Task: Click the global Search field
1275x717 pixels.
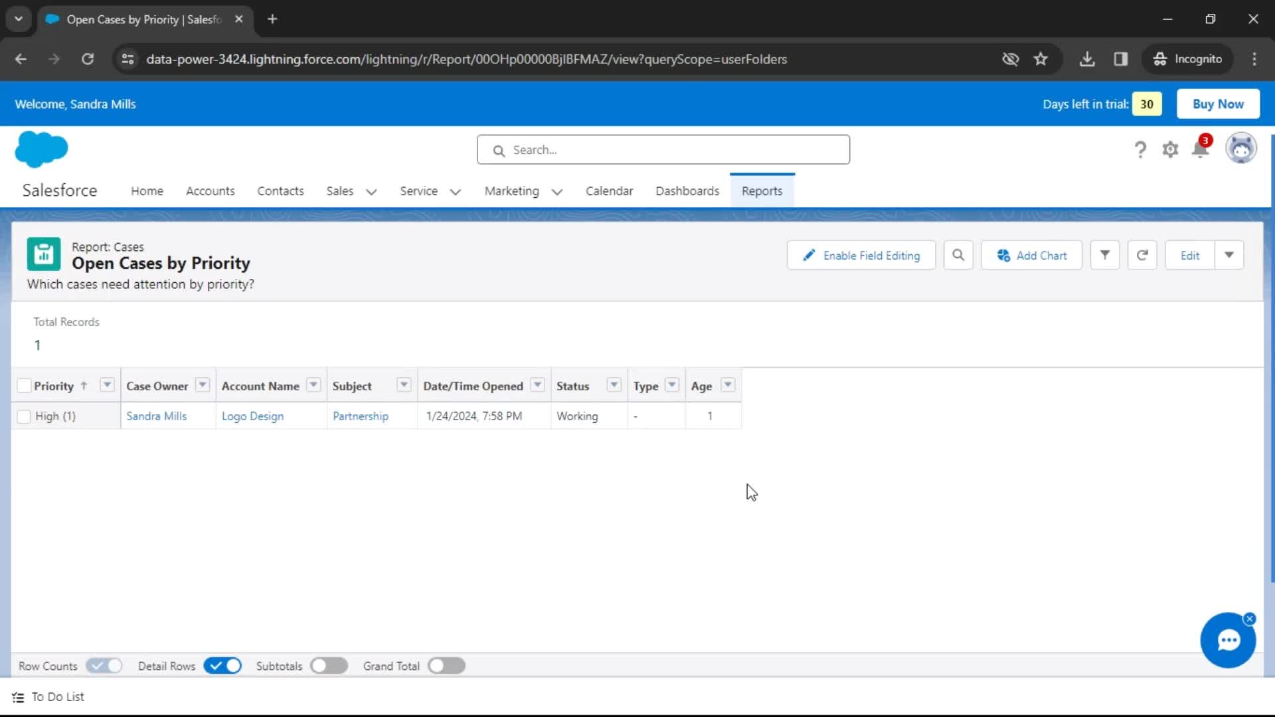Action: click(x=663, y=150)
